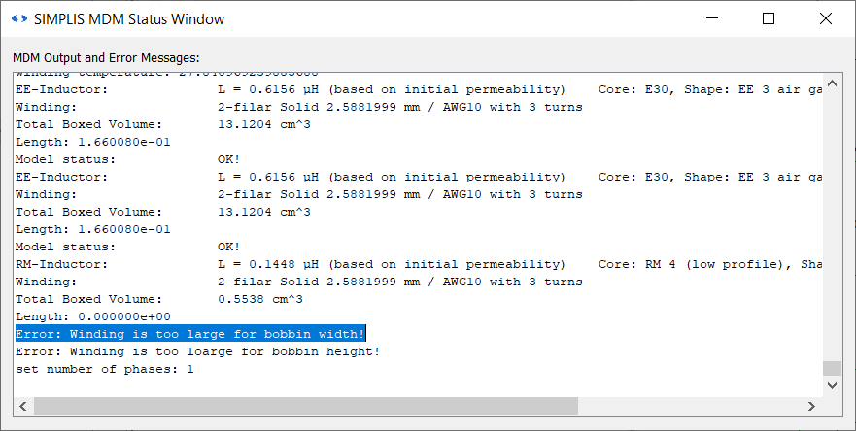The width and height of the screenshot is (856, 431).
Task: Click the "set number of phases: 1" line
Action: (105, 369)
